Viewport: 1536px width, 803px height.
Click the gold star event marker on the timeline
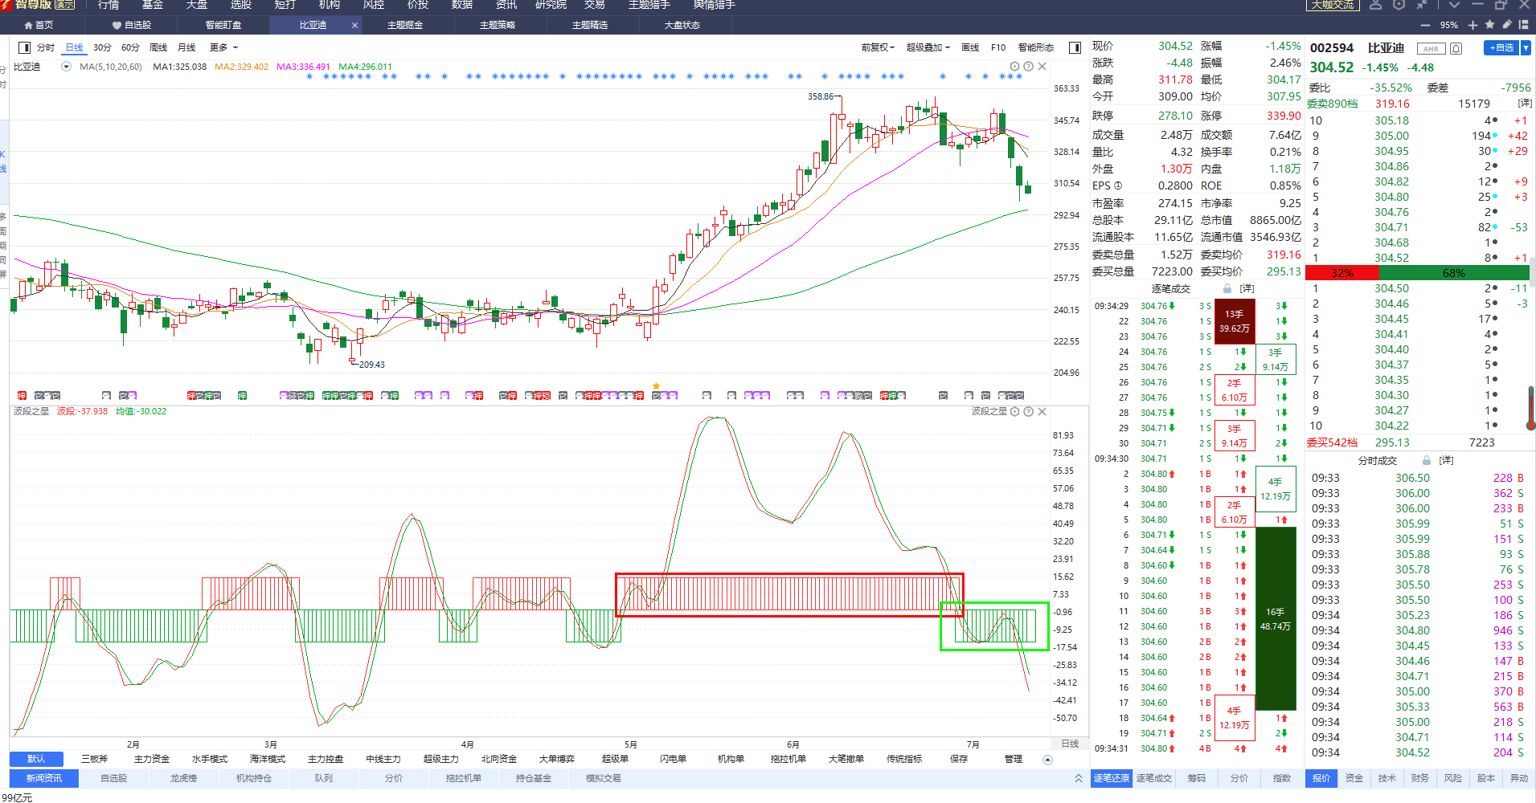coord(656,386)
